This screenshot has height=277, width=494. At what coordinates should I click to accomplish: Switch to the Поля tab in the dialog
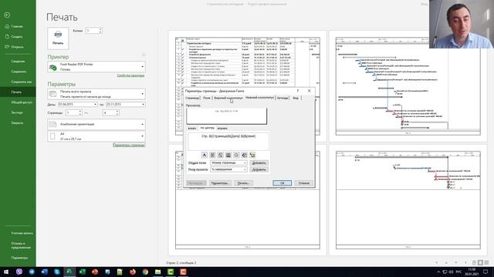pyautogui.click(x=206, y=98)
